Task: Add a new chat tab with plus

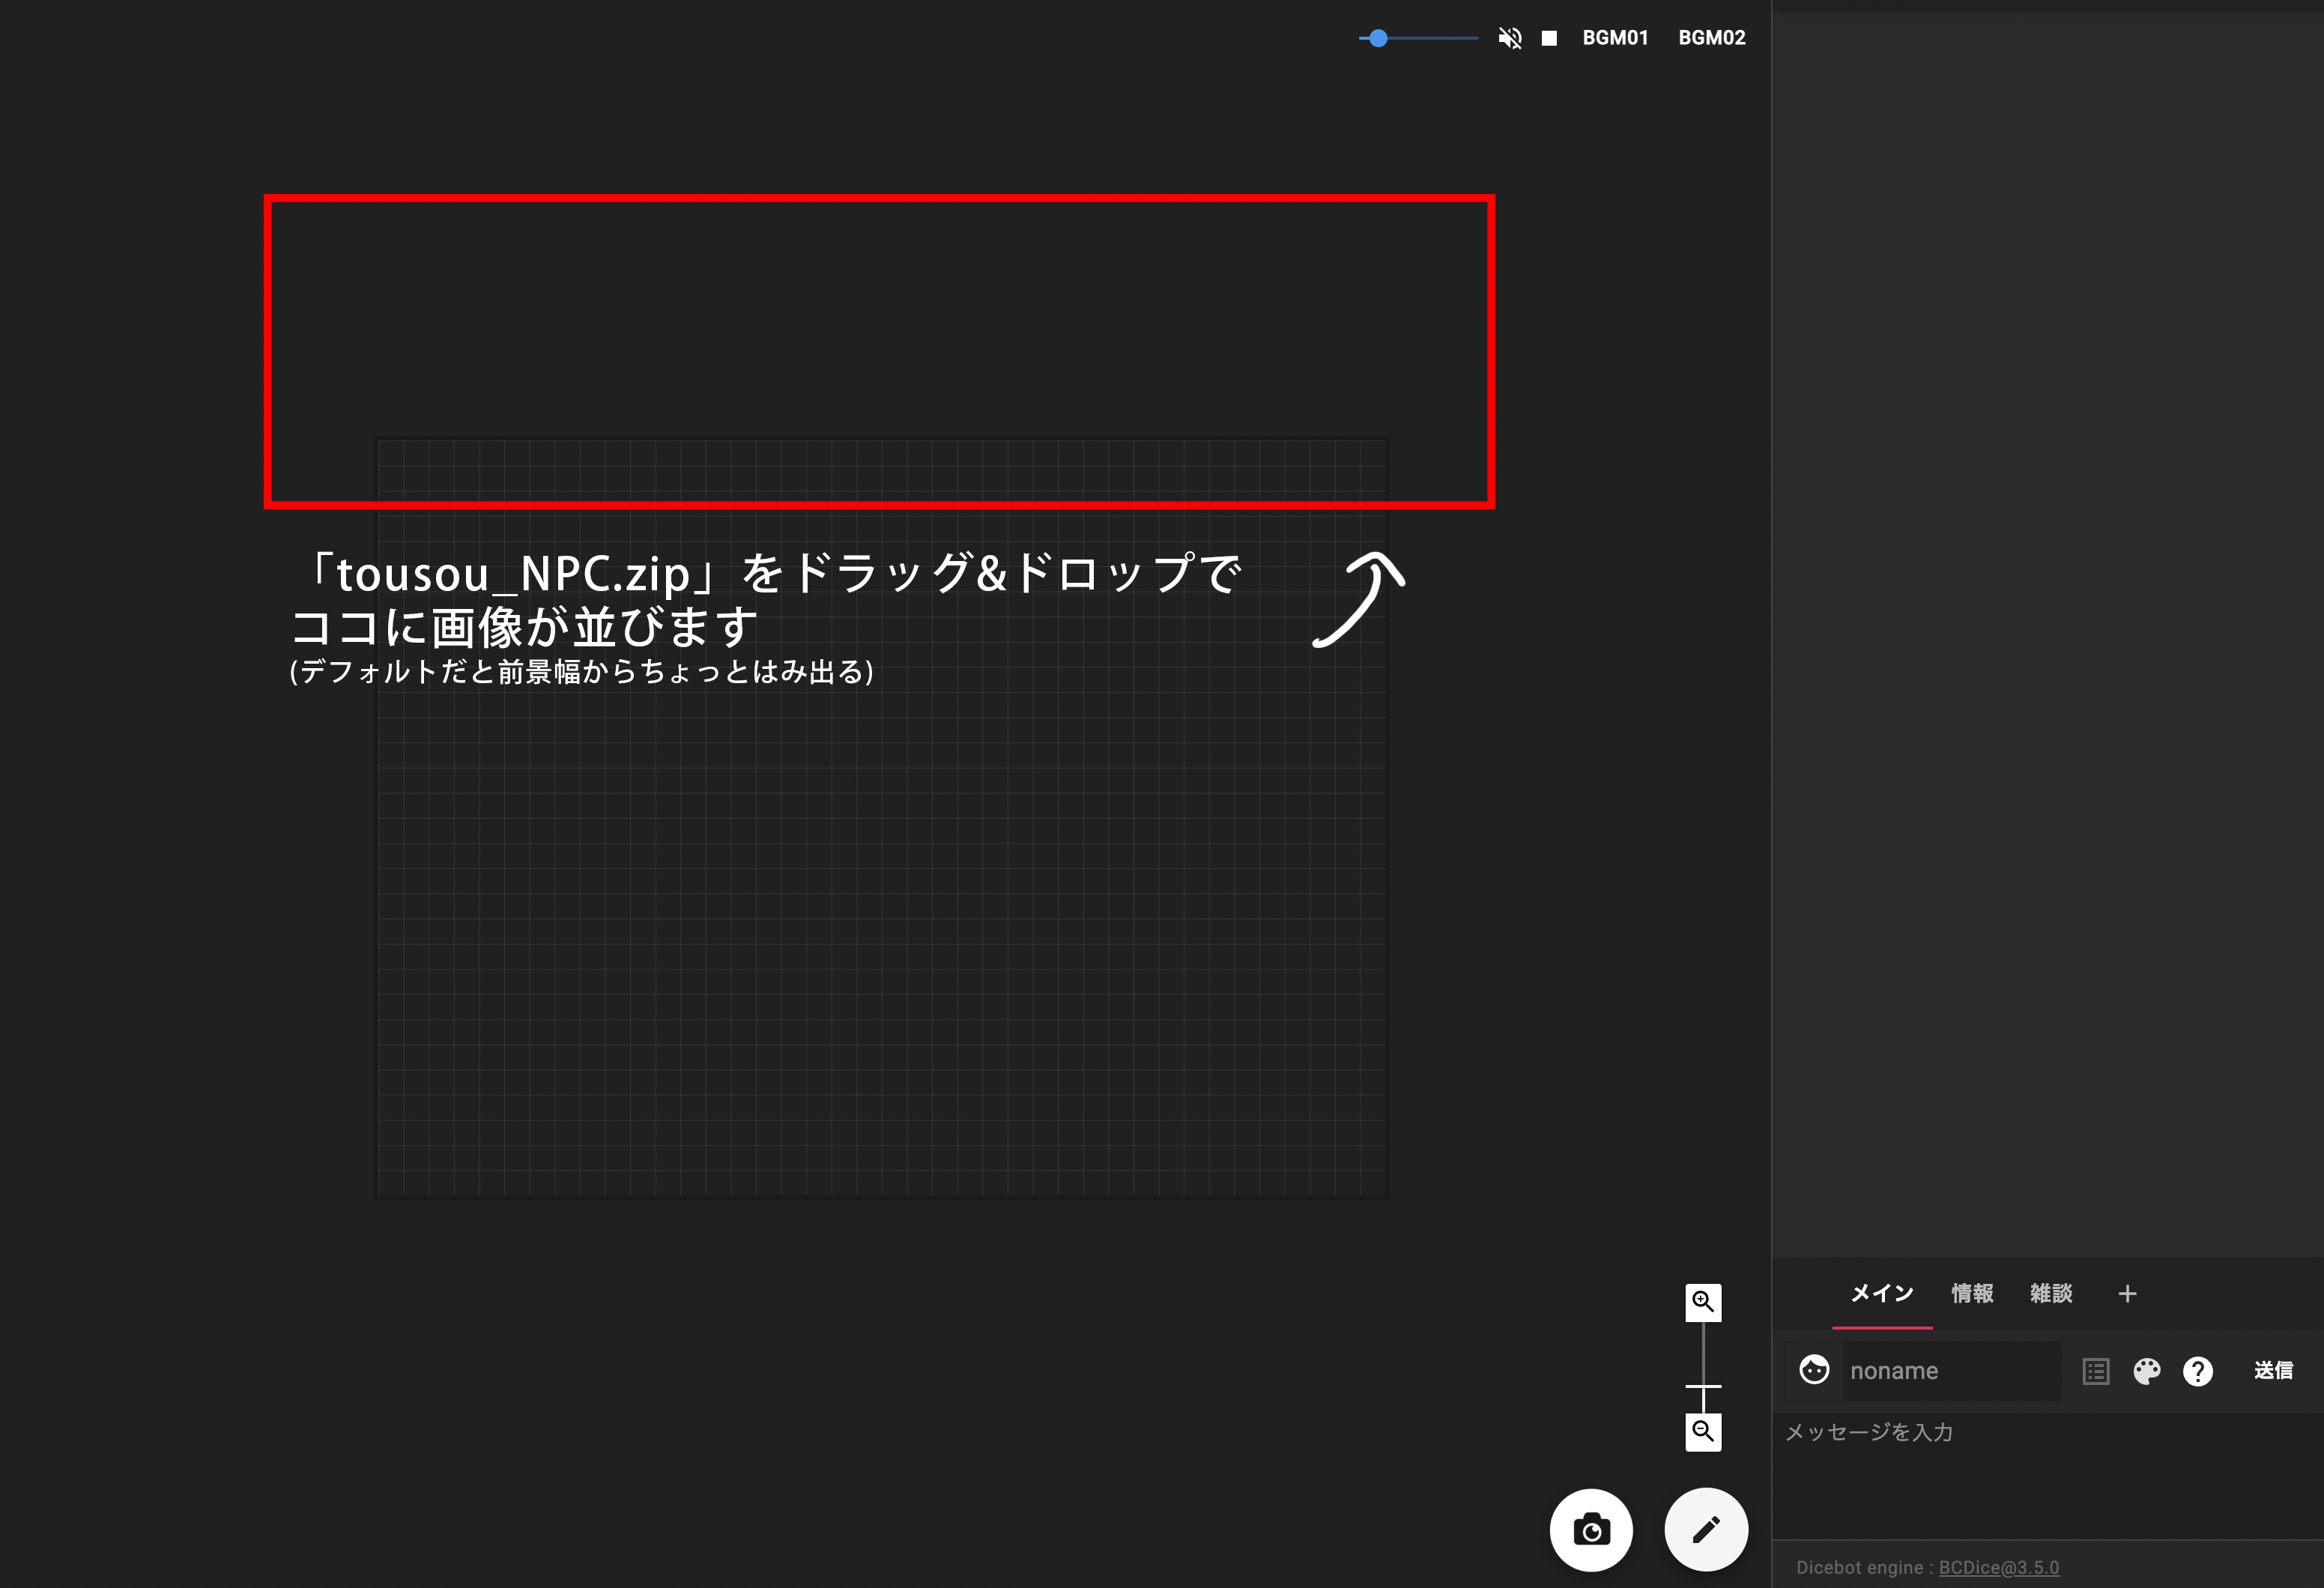Action: 2127,1293
